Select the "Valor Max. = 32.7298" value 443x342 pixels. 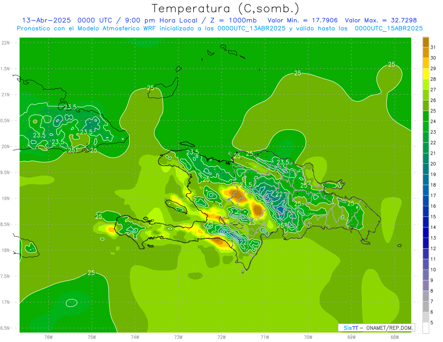[381, 20]
